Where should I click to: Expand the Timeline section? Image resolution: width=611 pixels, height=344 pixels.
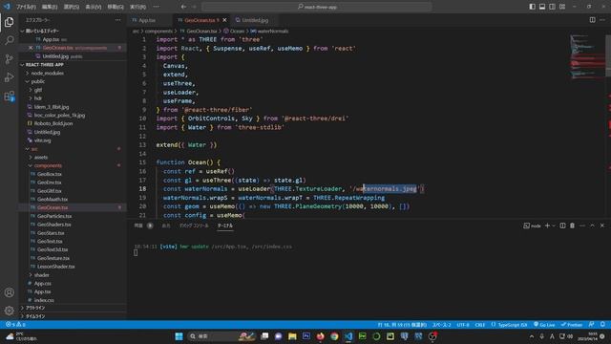point(73,316)
